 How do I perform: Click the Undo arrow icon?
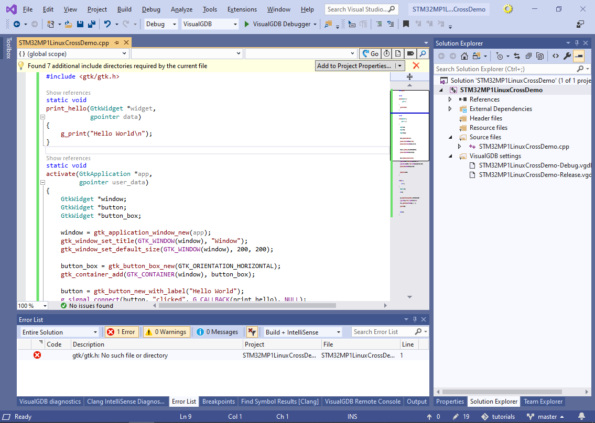pyautogui.click(x=107, y=24)
